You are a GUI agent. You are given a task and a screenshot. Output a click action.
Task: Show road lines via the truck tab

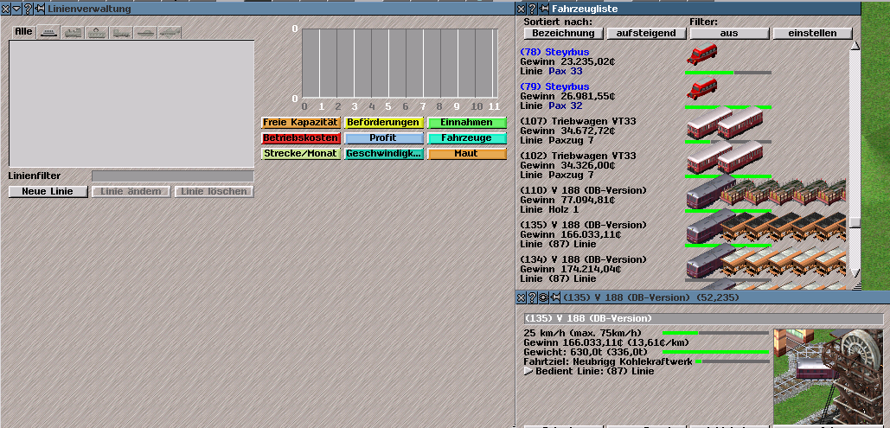tap(122, 32)
